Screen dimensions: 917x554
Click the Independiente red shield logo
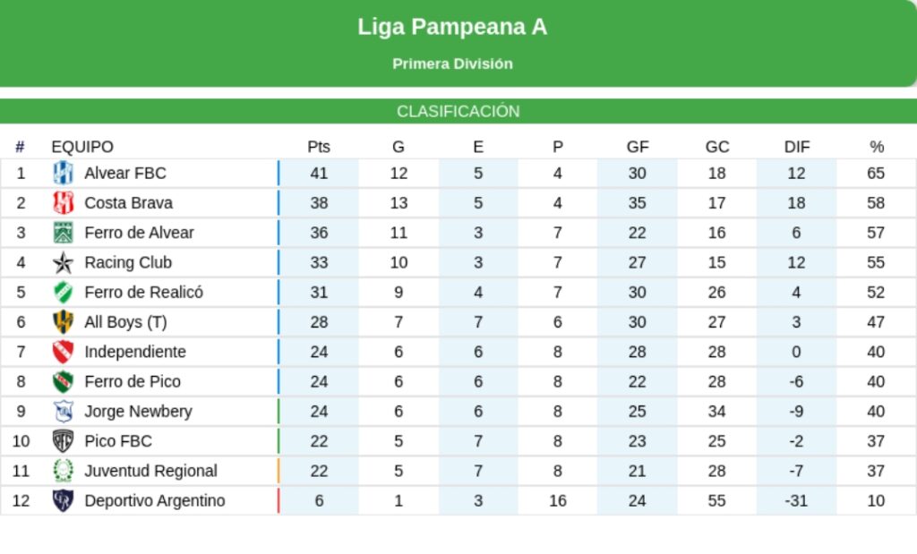[x=64, y=352]
